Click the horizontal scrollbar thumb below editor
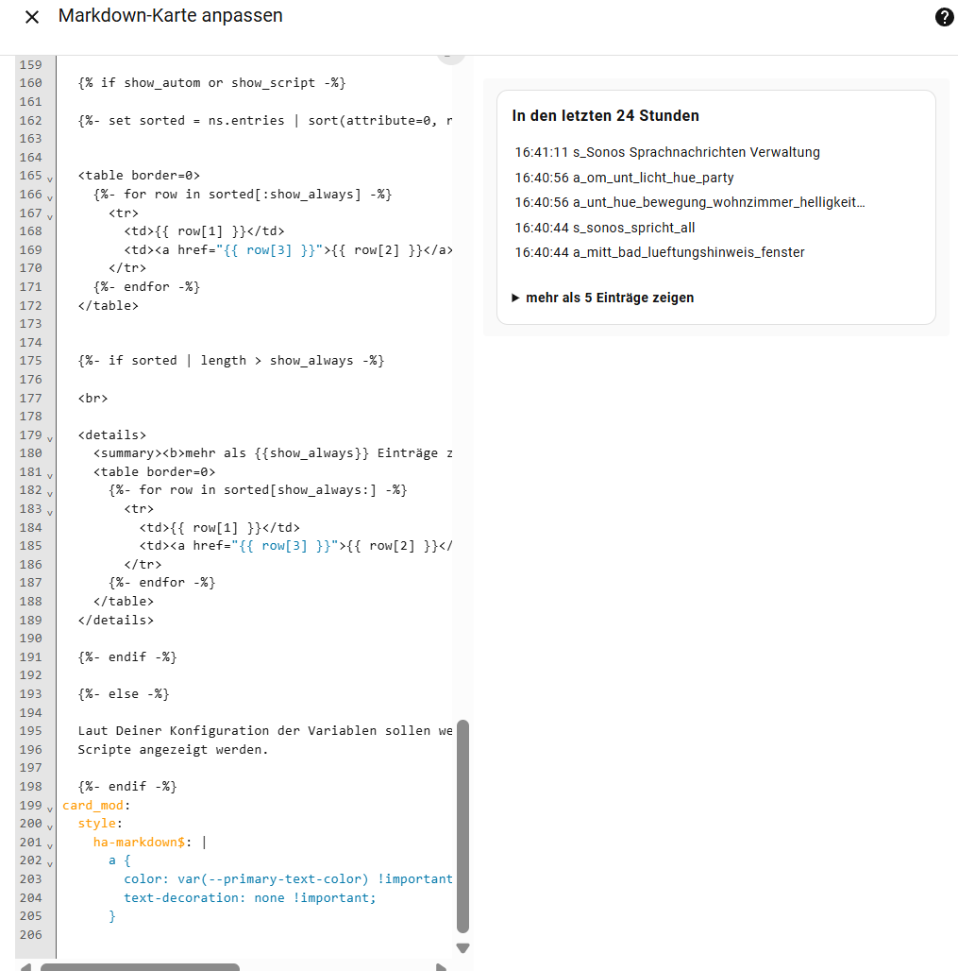 click(140, 966)
